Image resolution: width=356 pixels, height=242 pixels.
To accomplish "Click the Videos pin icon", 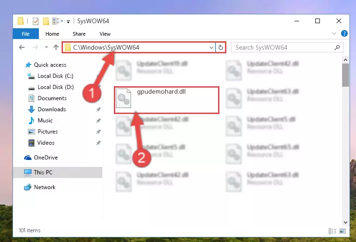I will (x=98, y=143).
